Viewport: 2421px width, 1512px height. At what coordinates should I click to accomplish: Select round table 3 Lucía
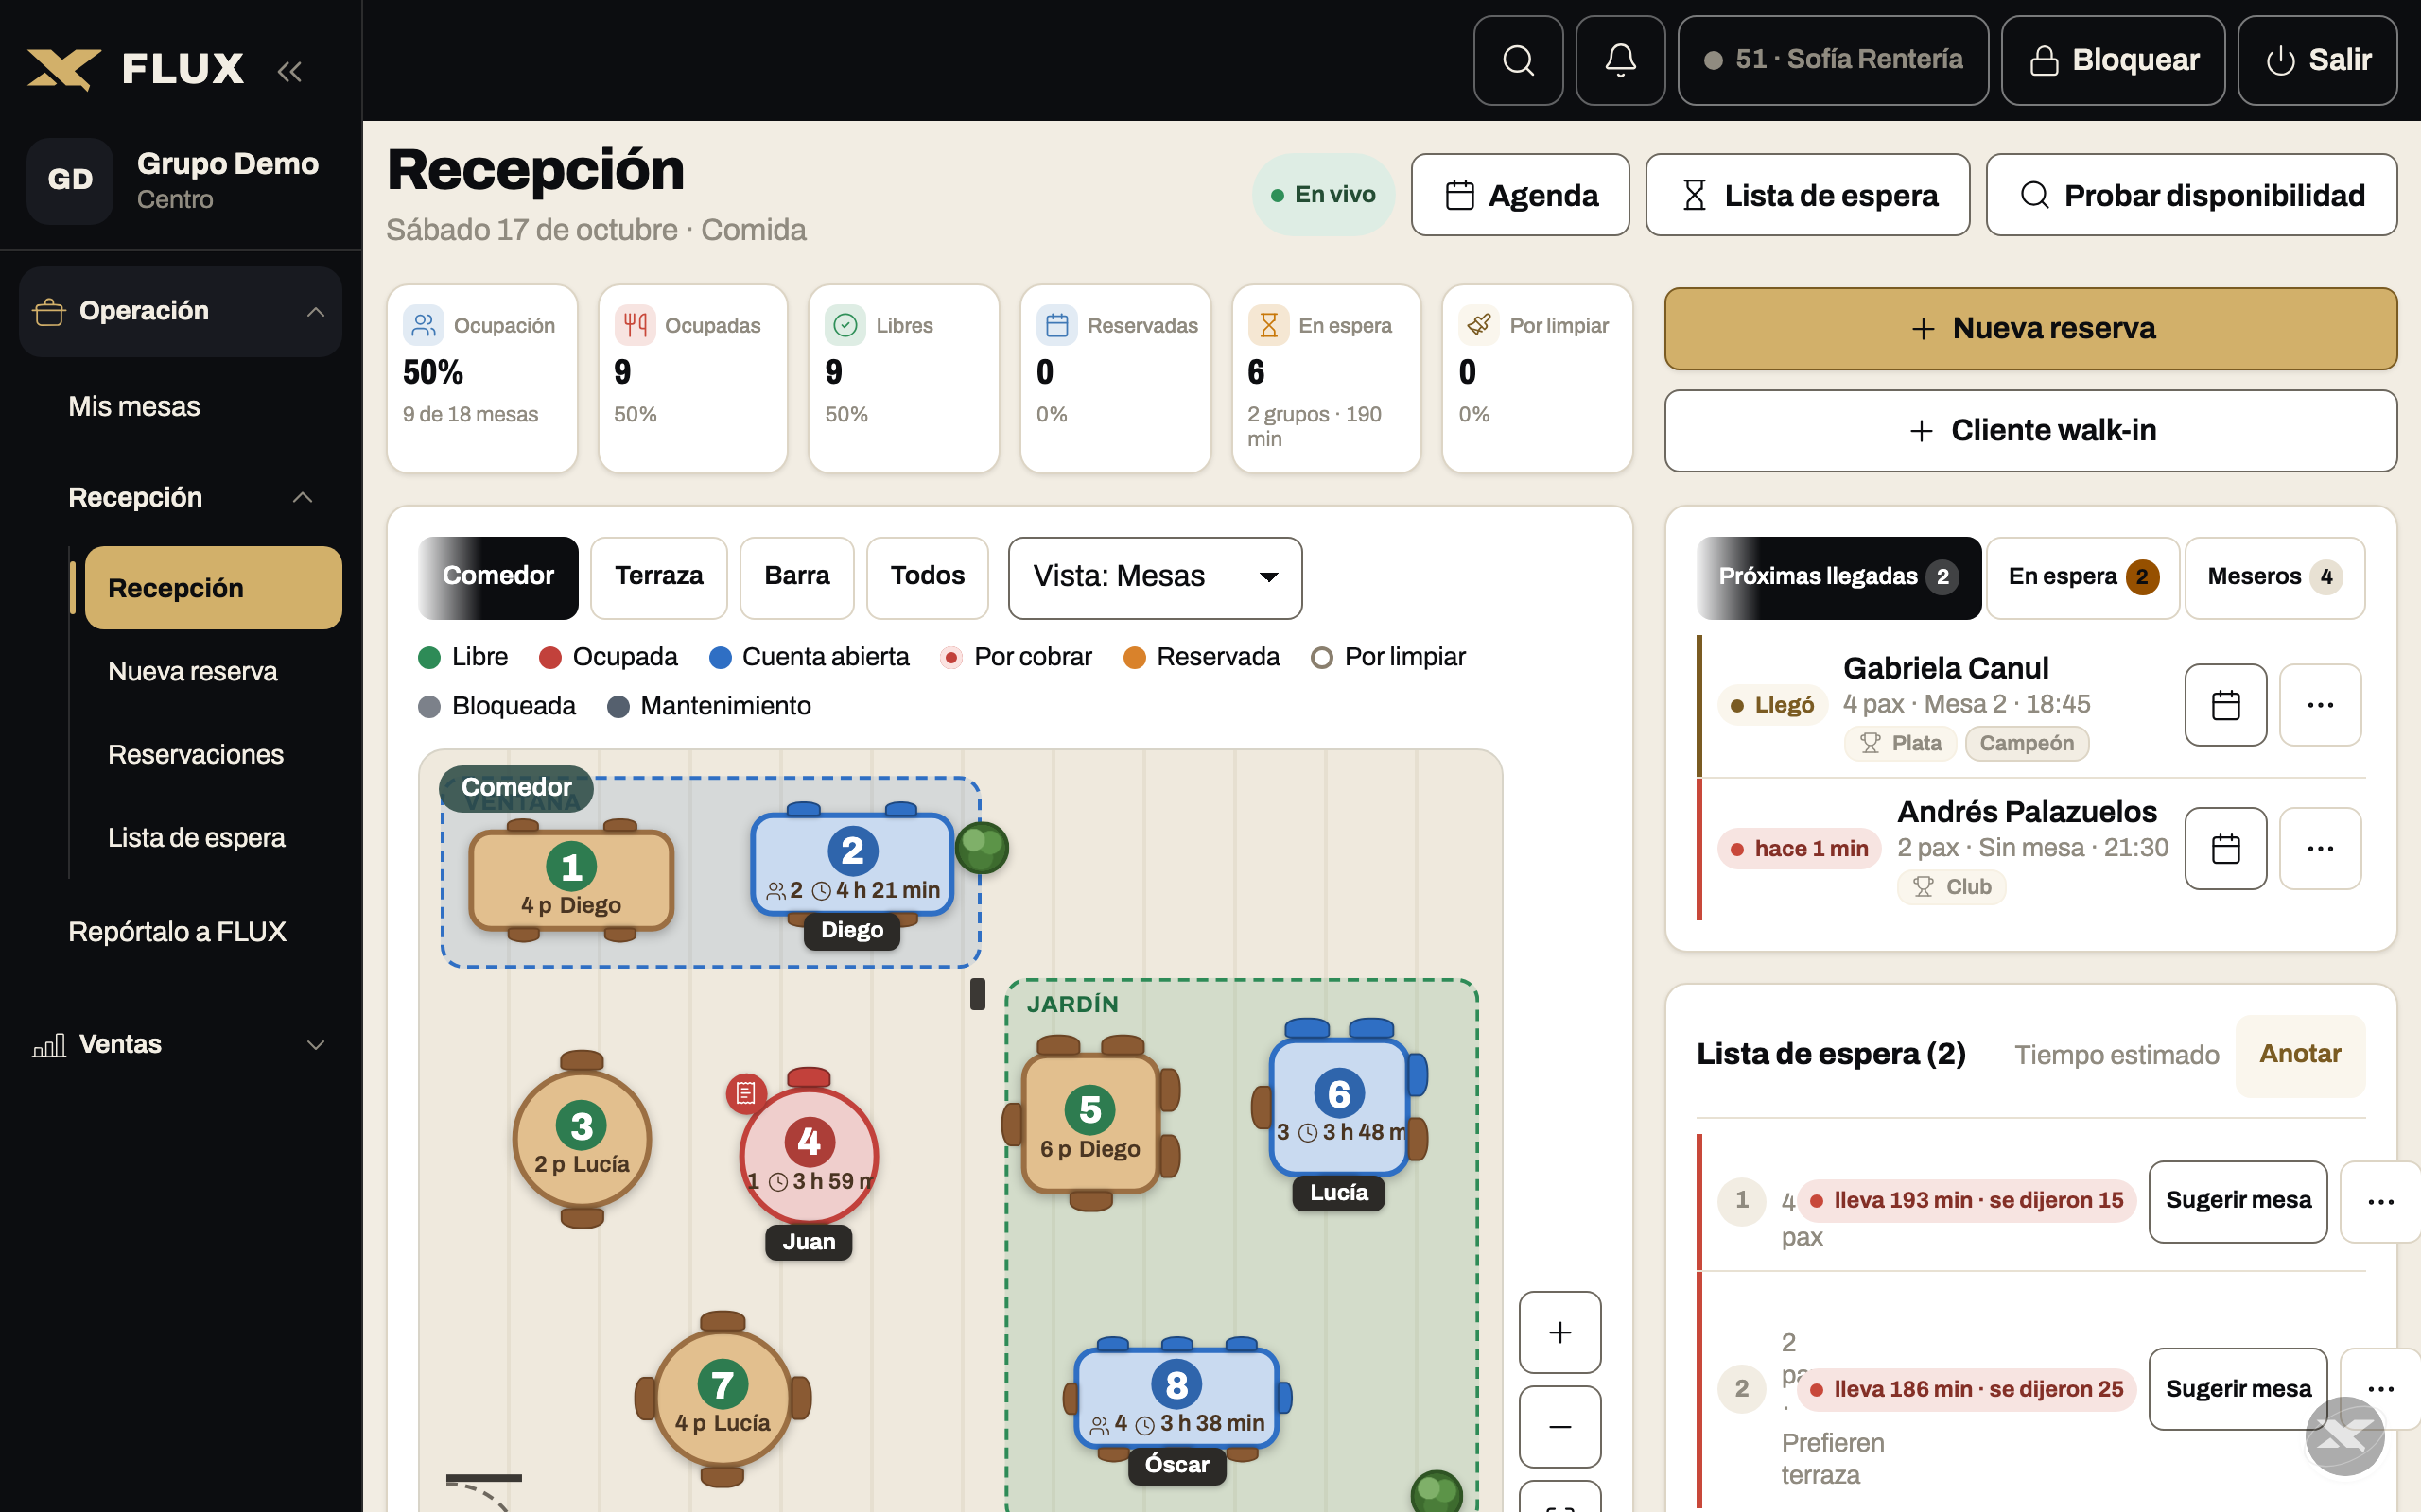click(582, 1140)
